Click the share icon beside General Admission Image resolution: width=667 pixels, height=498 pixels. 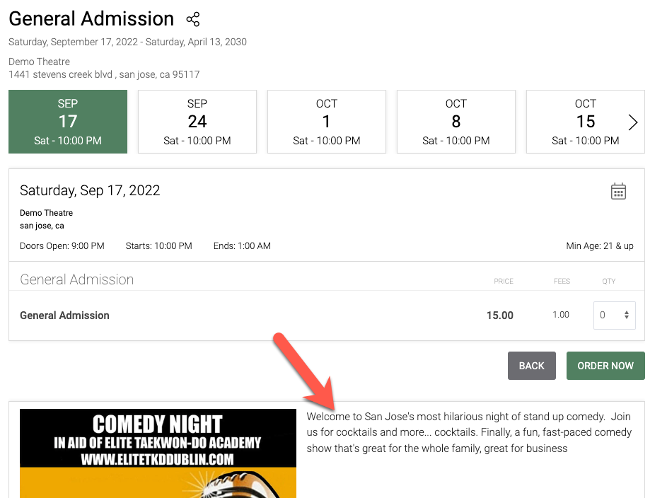[192, 19]
